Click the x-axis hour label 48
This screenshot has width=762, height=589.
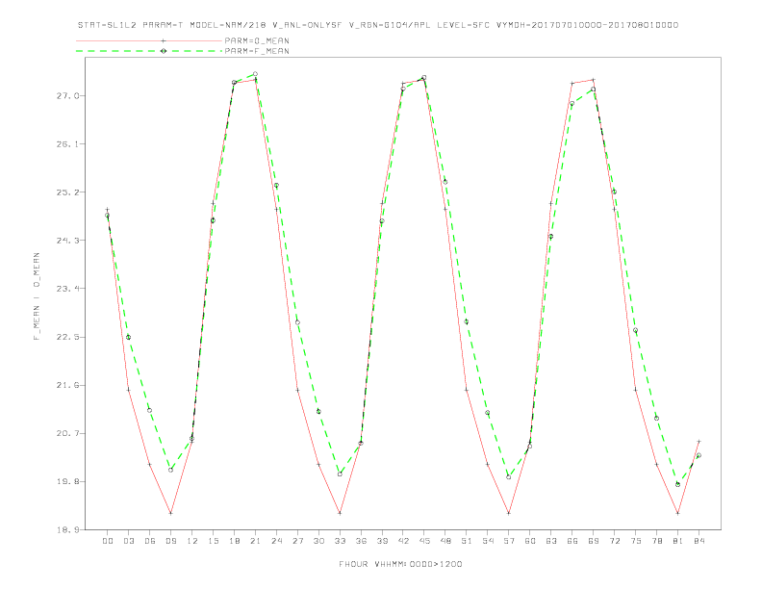[x=445, y=541]
